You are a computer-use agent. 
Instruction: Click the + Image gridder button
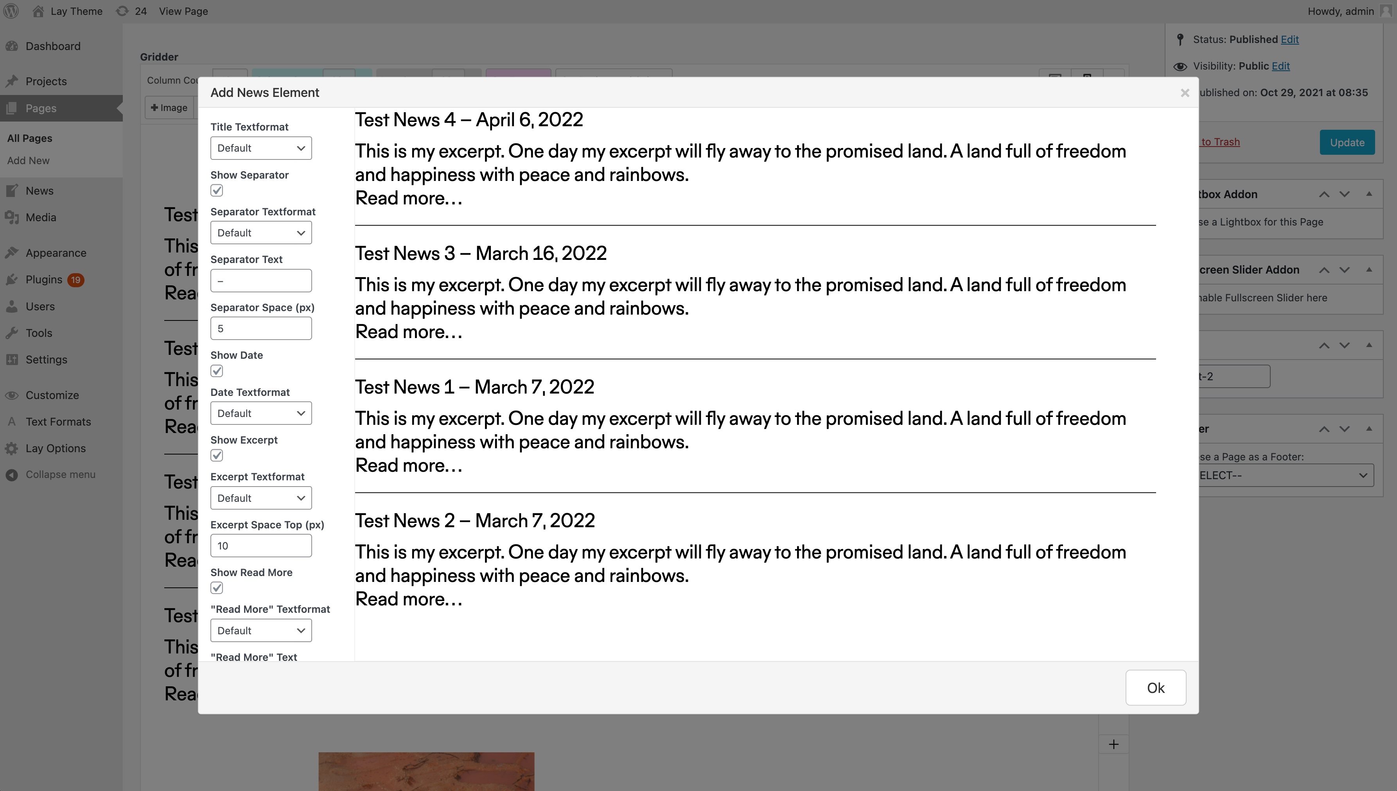click(x=169, y=107)
